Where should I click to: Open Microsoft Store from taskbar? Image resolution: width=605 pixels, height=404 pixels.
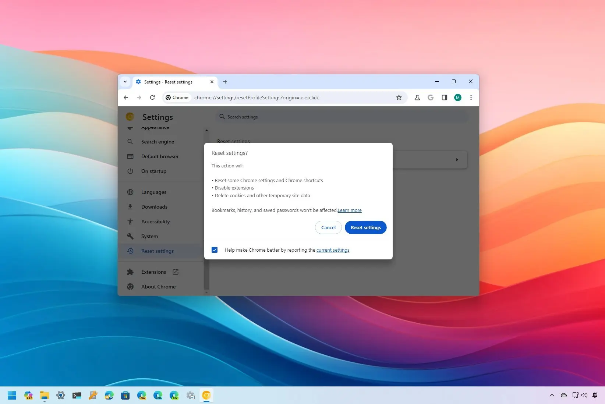pos(125,395)
